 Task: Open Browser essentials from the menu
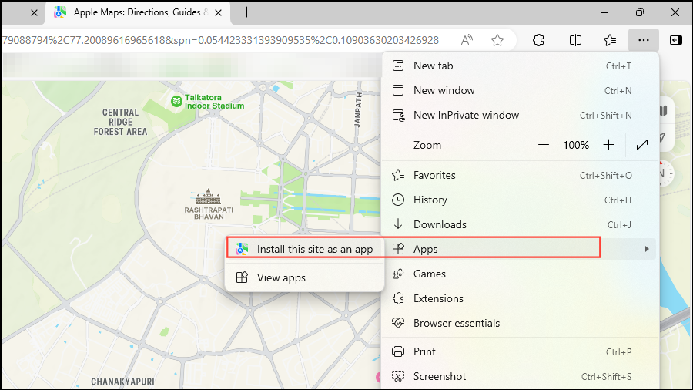(520, 324)
